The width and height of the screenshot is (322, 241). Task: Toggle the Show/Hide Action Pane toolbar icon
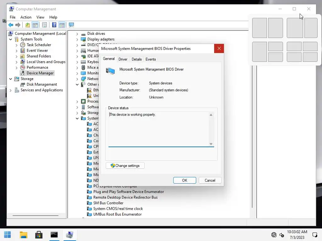click(62, 25)
